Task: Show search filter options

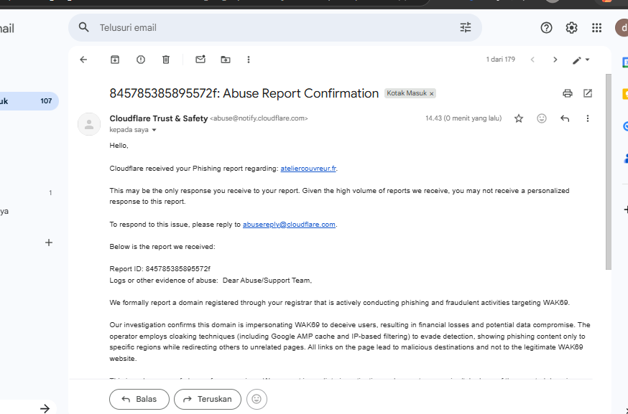Action: point(466,27)
